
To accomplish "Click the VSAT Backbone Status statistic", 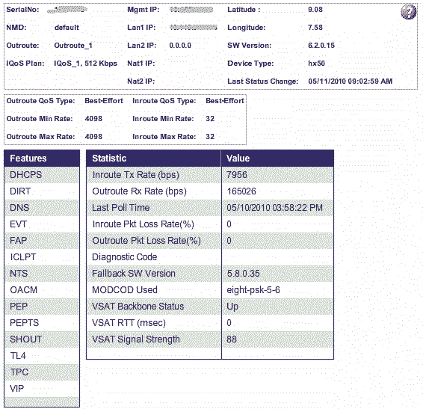I will point(138,307).
